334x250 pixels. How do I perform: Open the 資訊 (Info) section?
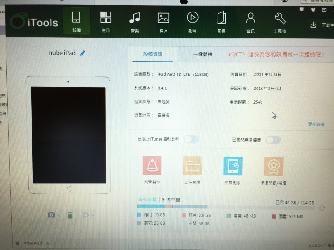[x=250, y=23]
